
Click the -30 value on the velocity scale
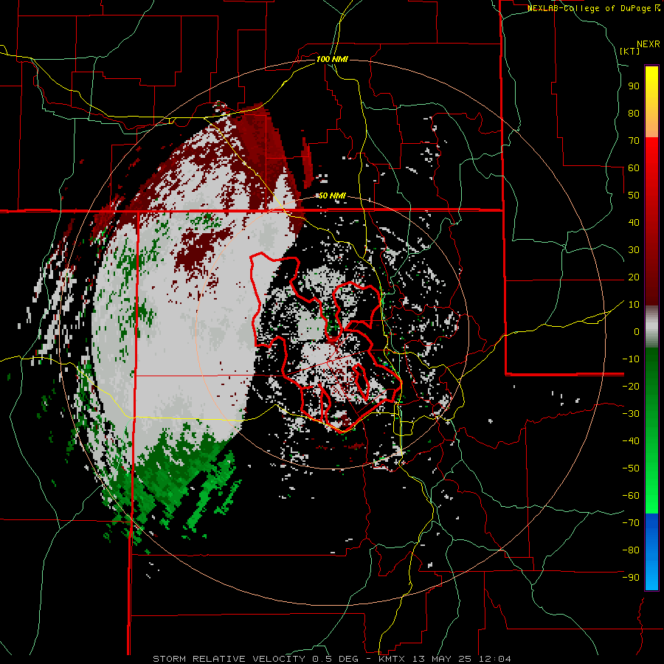631,414
